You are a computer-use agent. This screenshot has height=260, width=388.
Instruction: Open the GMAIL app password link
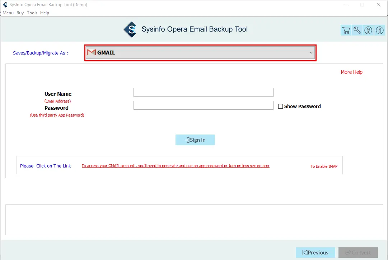176,166
